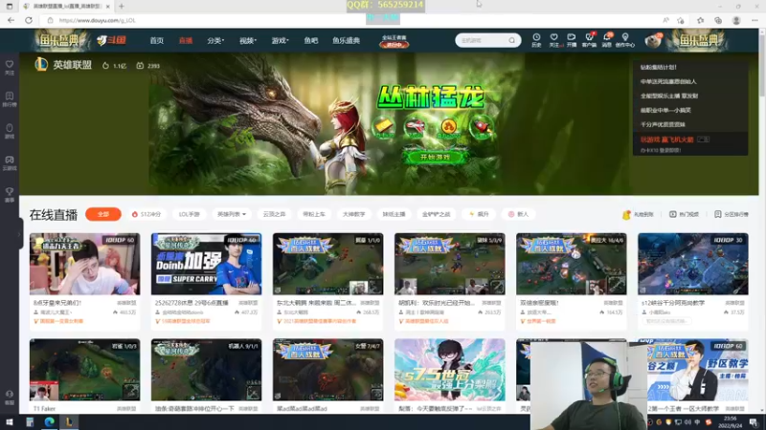
Task: Click the League of Legends category logo
Action: [x=41, y=64]
